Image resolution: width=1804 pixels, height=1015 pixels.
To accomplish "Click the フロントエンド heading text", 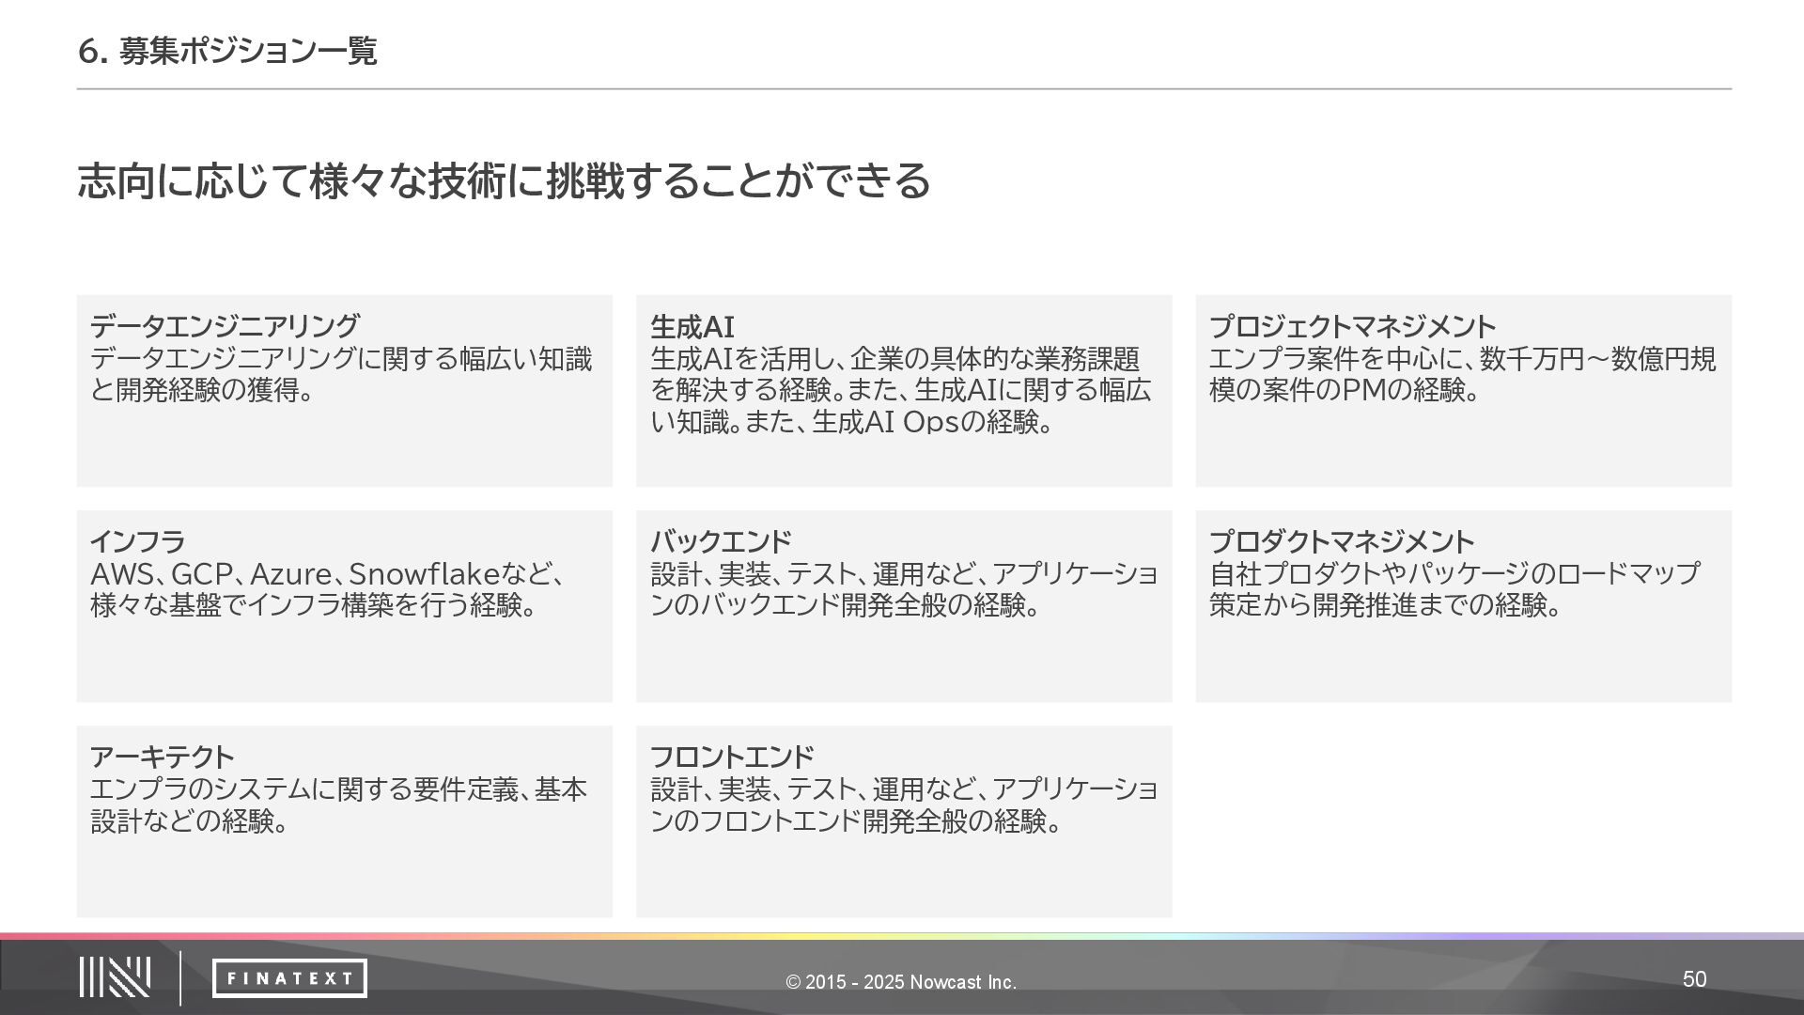I will pos(732,757).
